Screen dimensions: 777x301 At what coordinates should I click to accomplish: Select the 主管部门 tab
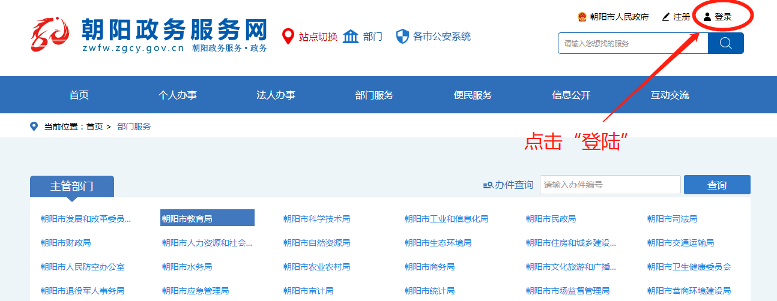click(71, 186)
